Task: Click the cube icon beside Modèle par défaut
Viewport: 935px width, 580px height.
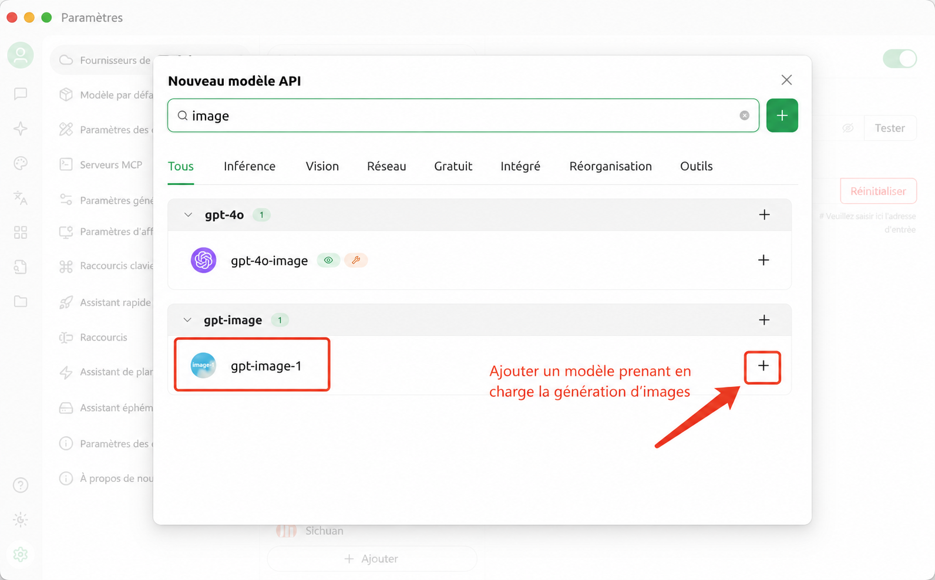Action: coord(66,95)
